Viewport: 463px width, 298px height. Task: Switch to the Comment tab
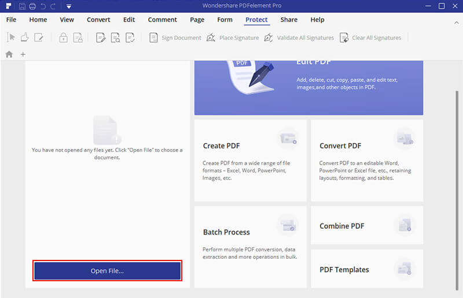[x=162, y=20]
